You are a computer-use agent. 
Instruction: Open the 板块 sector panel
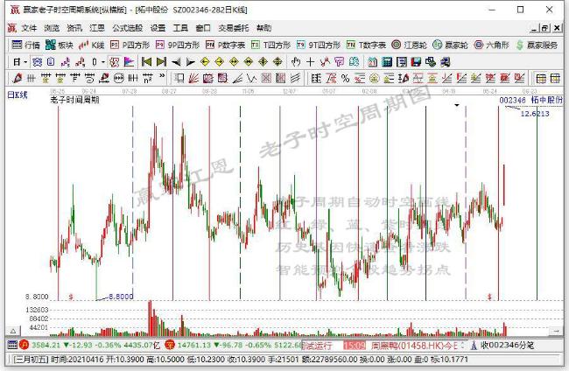click(60, 45)
